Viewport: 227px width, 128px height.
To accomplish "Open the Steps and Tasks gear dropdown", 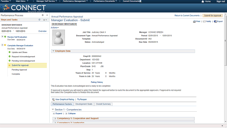I will (x=45, y=20).
